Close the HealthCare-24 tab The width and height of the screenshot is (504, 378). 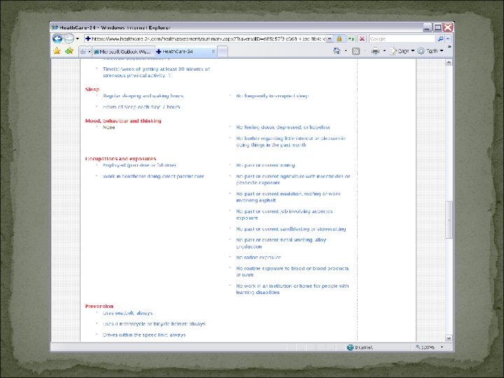(x=213, y=51)
